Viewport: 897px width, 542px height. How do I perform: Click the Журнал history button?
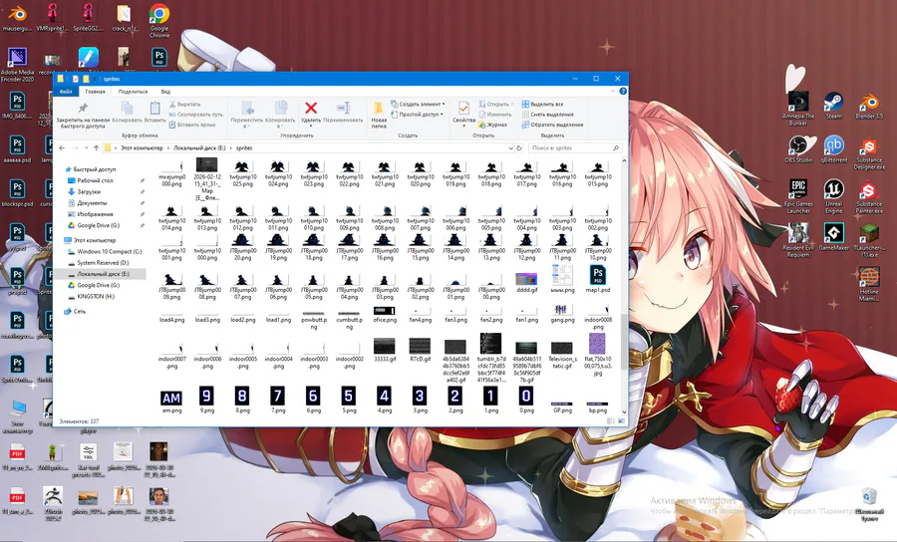click(x=492, y=125)
